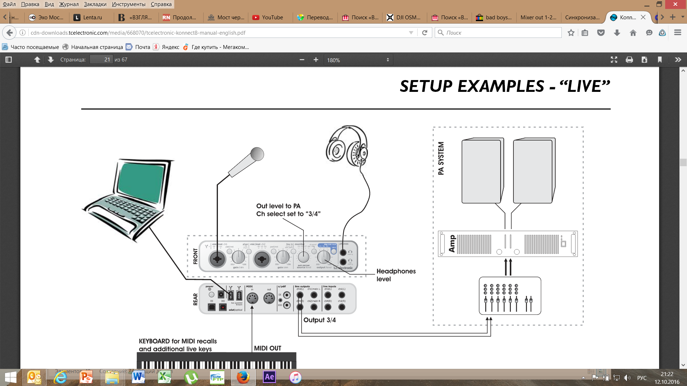Image resolution: width=687 pixels, height=386 pixels.
Task: Toggle the PDF sidebar panel
Action: point(9,60)
